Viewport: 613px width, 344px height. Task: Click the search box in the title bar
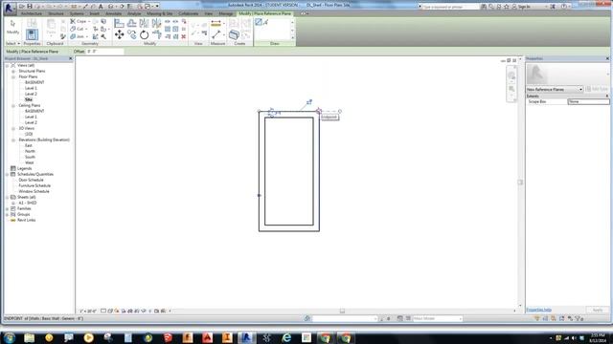click(x=450, y=7)
